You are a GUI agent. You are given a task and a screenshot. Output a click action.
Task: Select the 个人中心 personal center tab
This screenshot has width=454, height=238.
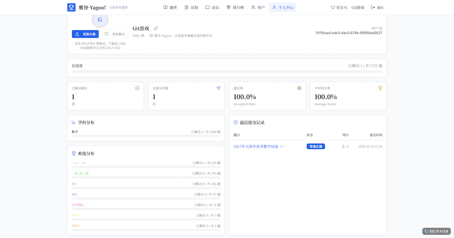[x=282, y=8]
